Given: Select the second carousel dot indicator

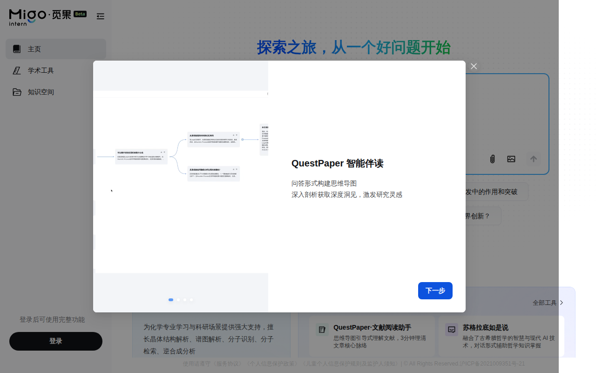Looking at the screenshot, I should click(x=178, y=300).
